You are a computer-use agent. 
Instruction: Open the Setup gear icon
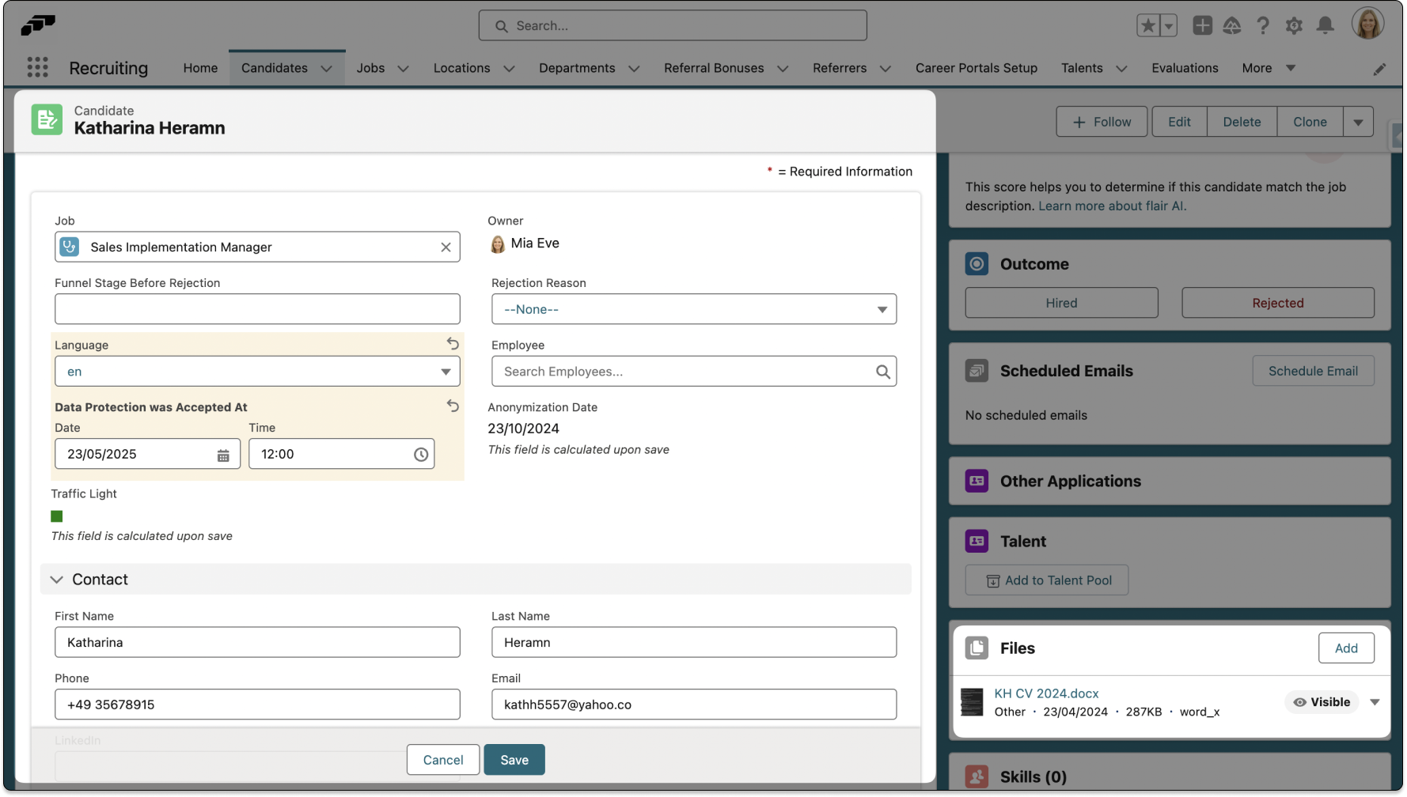pos(1294,25)
